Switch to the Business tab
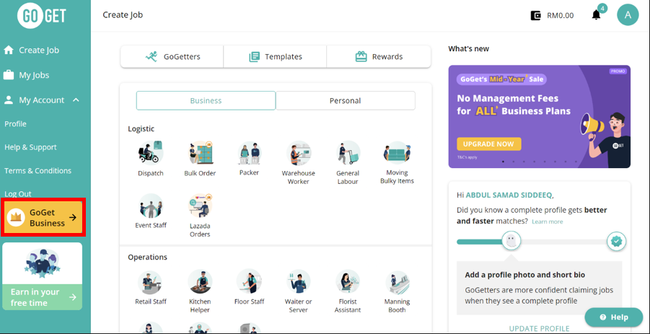Viewport: 650px width, 334px height. point(206,101)
